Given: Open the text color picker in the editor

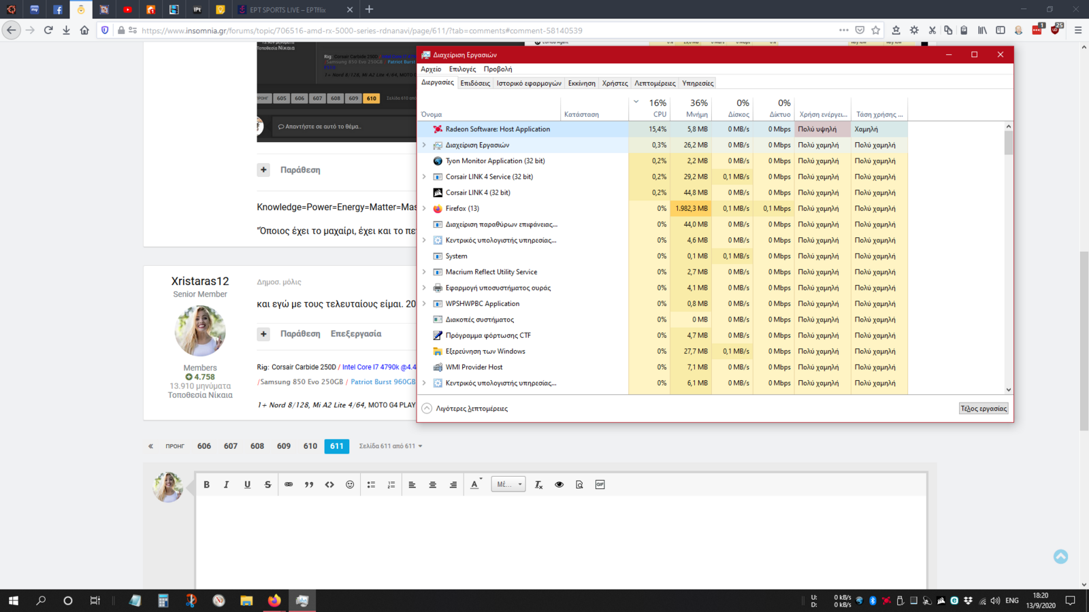Looking at the screenshot, I should click(x=476, y=485).
